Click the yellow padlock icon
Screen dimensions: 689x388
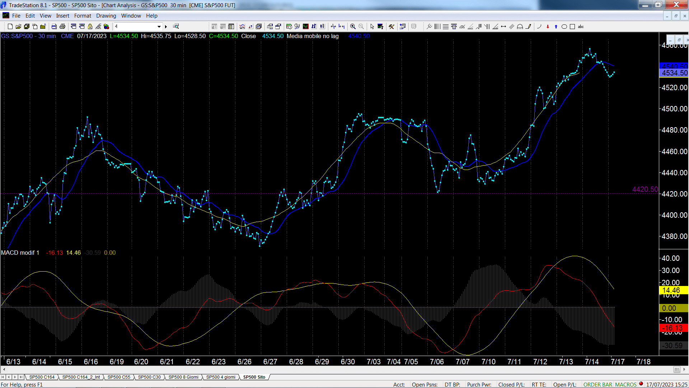pos(90,27)
